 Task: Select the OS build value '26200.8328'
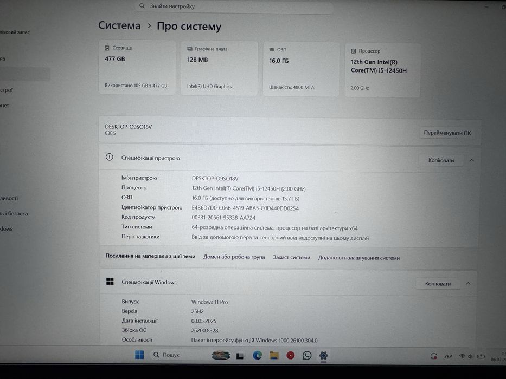click(x=204, y=330)
